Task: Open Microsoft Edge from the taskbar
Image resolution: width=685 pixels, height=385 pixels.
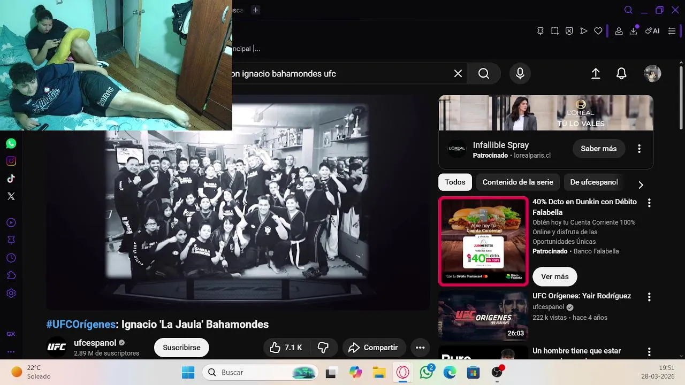Action: tap(450, 373)
